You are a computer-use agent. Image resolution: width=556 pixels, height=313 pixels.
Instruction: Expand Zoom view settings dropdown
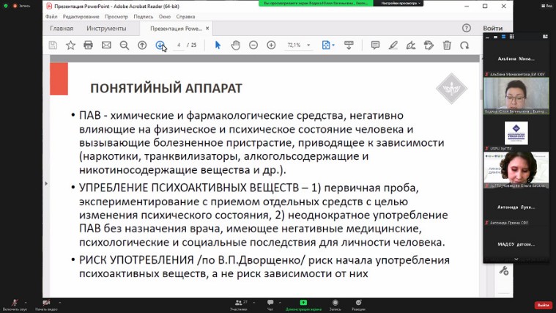(x=399, y=3)
